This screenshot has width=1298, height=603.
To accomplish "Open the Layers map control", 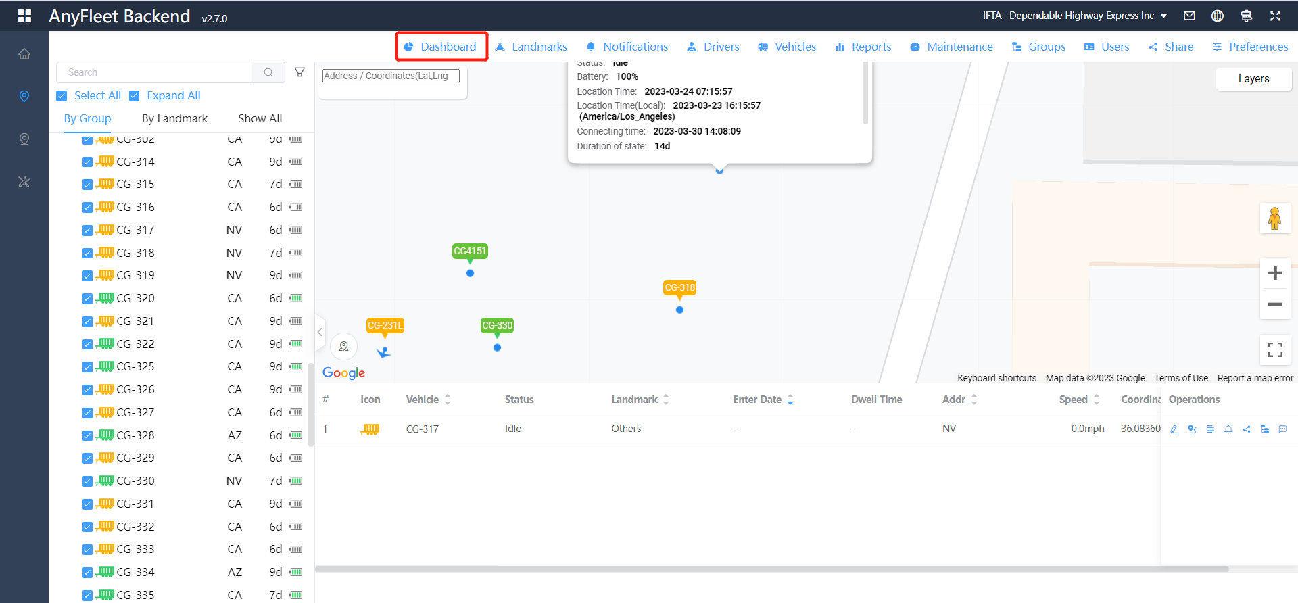I will tap(1253, 79).
